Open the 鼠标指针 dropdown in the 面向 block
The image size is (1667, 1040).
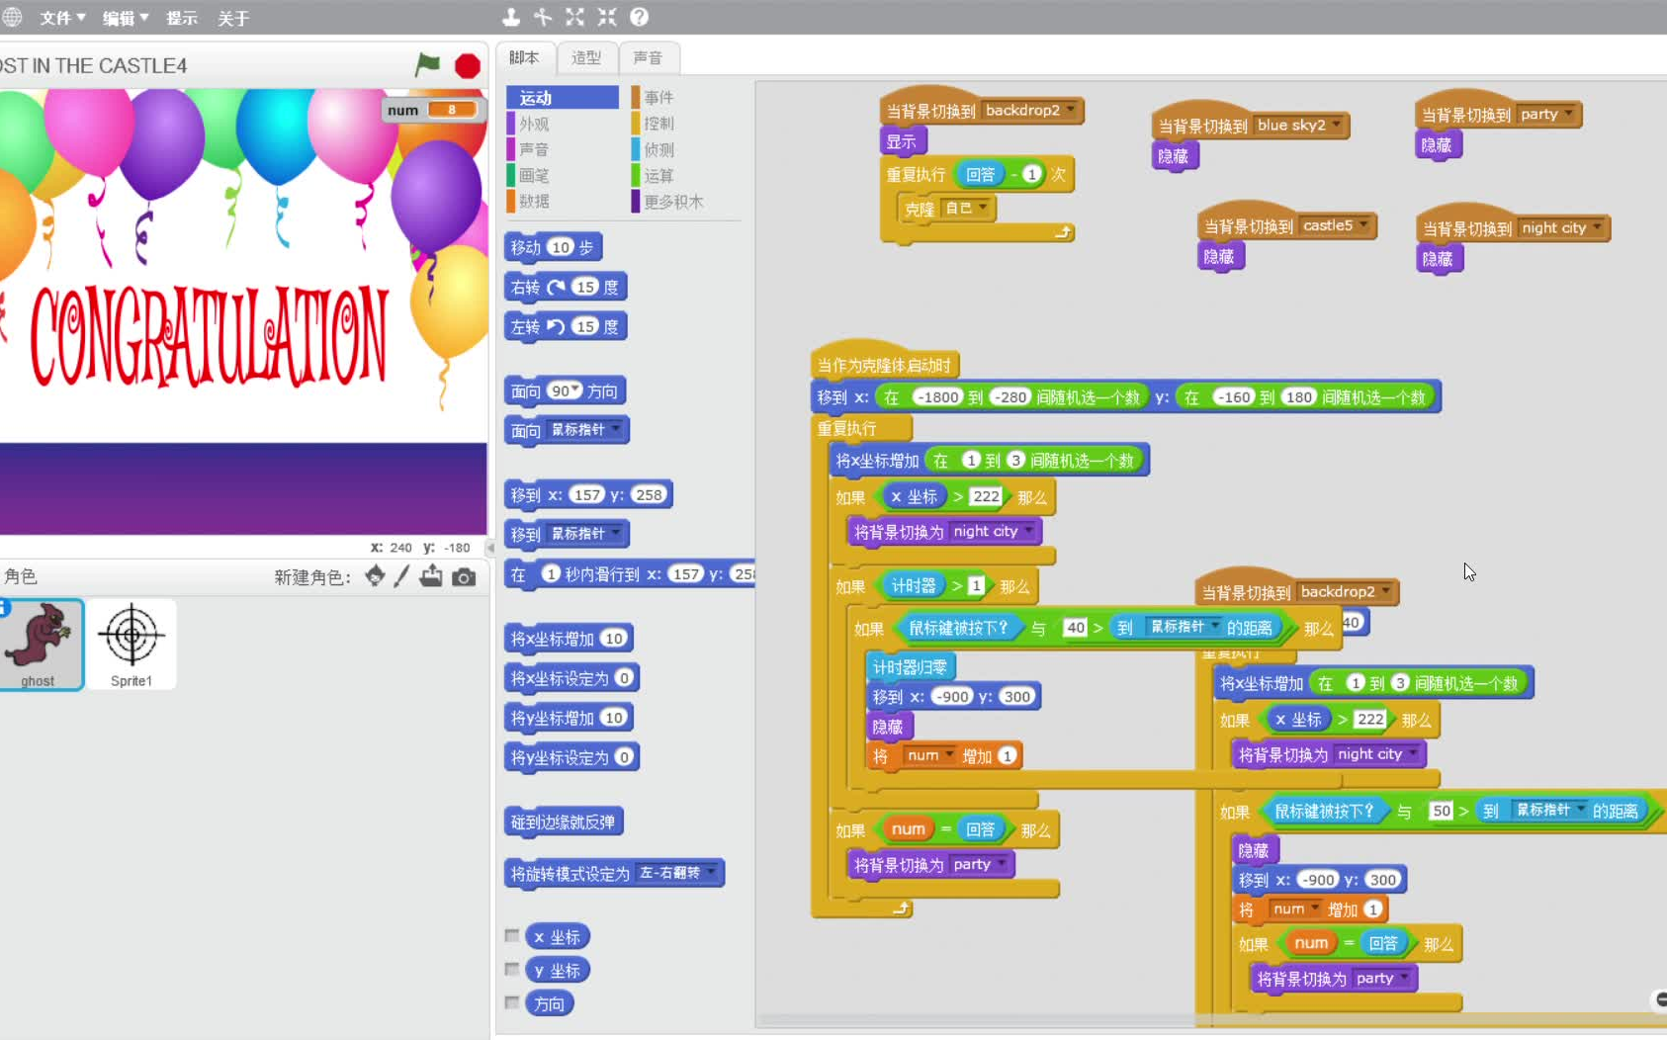click(x=617, y=430)
